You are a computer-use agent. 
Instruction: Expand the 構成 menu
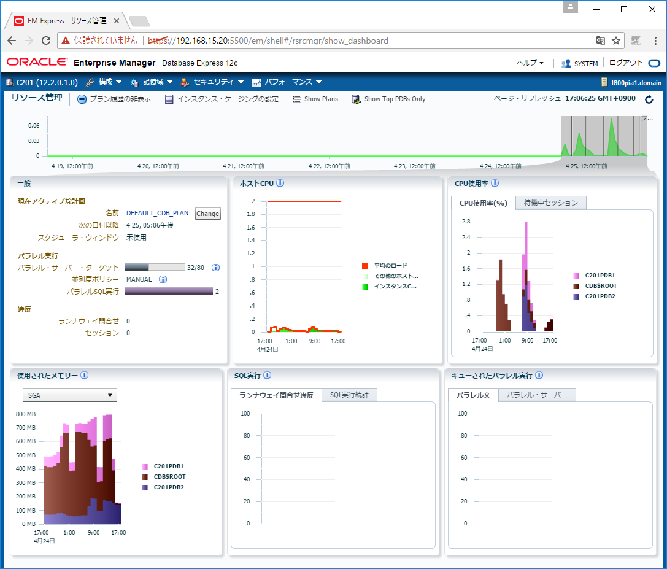point(104,82)
